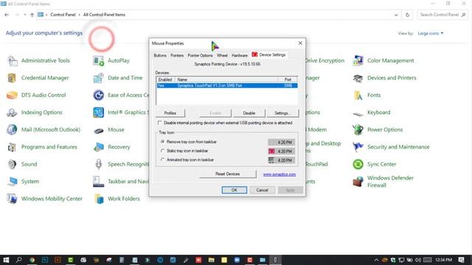Click the Refresh button beside address bar
472x265 pixels.
tap(408, 15)
